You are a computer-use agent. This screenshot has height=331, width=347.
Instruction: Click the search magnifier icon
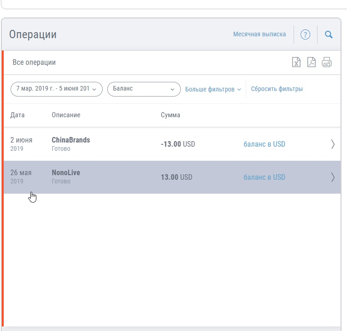(x=329, y=34)
